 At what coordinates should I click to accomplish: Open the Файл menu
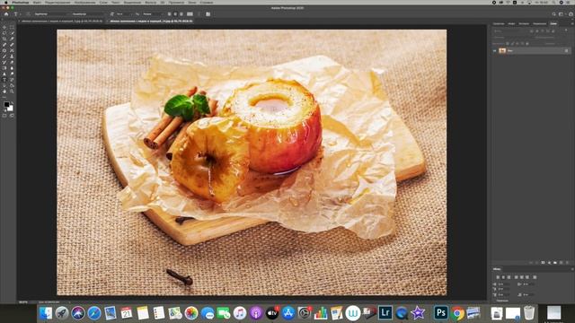pos(37,2)
